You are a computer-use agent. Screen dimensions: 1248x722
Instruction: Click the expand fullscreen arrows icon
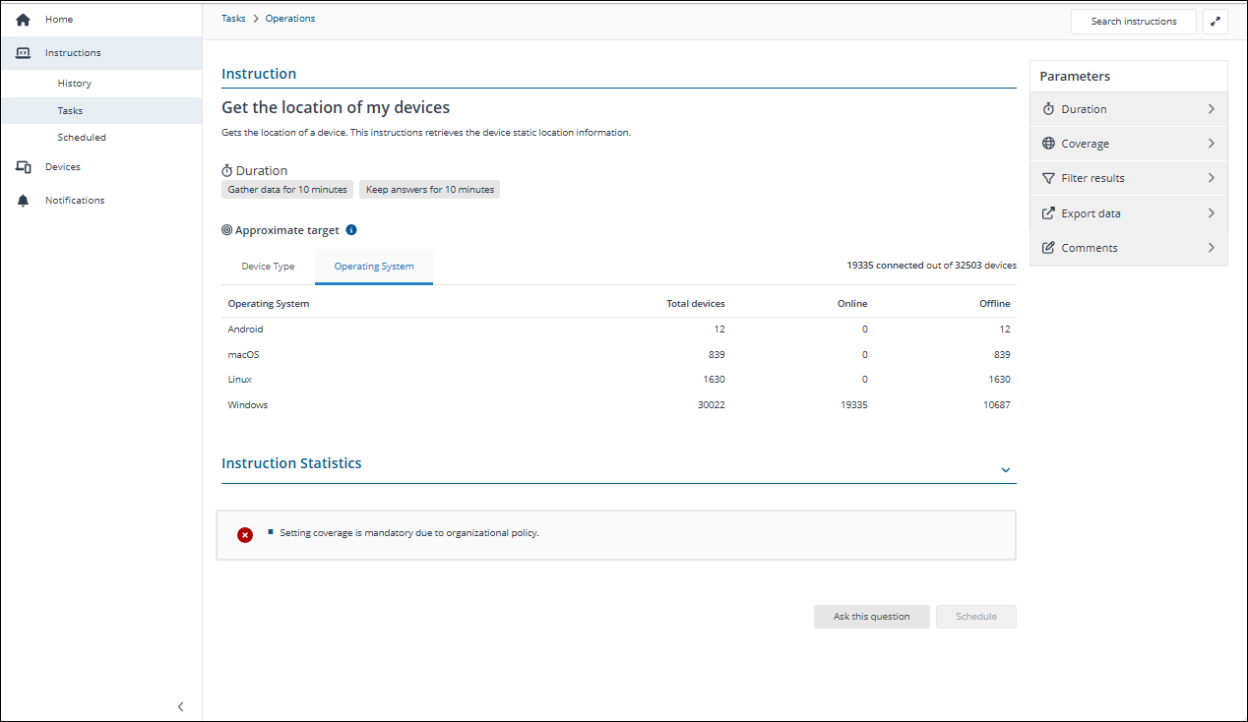tap(1216, 22)
